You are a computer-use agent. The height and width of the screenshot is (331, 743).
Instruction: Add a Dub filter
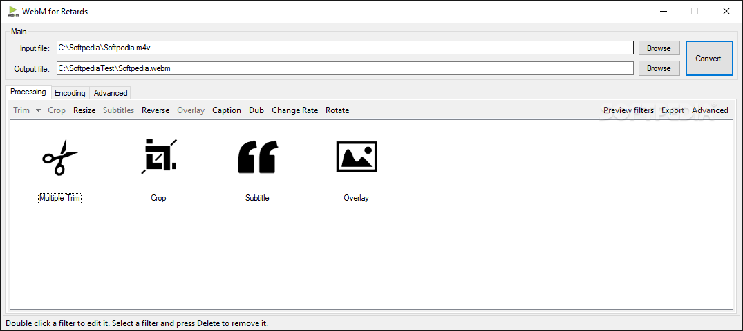click(256, 110)
